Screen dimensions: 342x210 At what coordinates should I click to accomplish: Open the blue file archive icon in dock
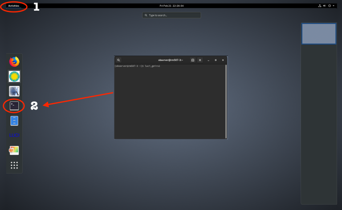pos(14,121)
